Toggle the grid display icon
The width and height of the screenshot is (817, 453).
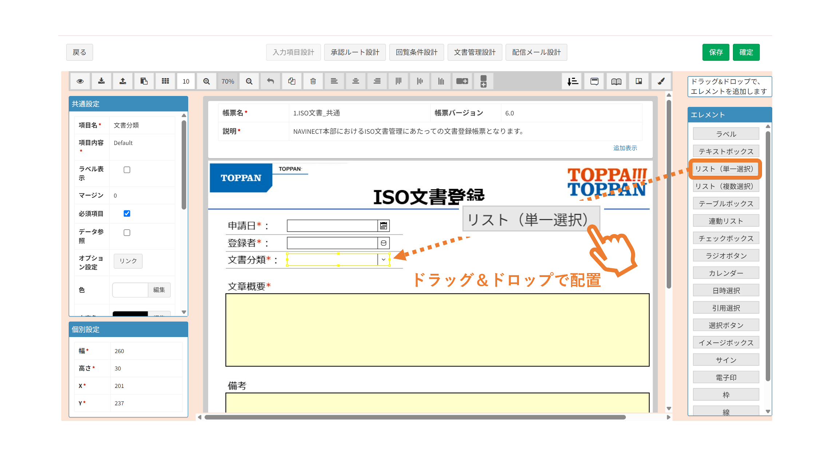click(165, 81)
